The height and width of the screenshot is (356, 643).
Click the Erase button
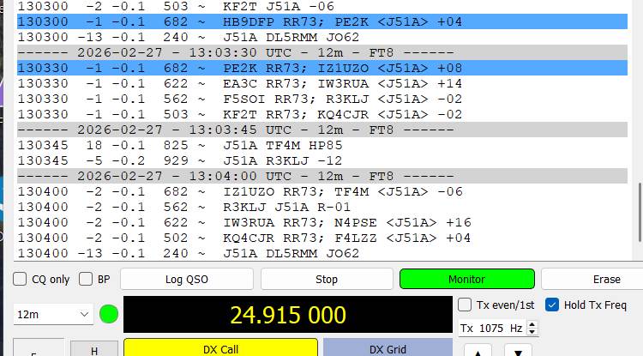(x=606, y=279)
